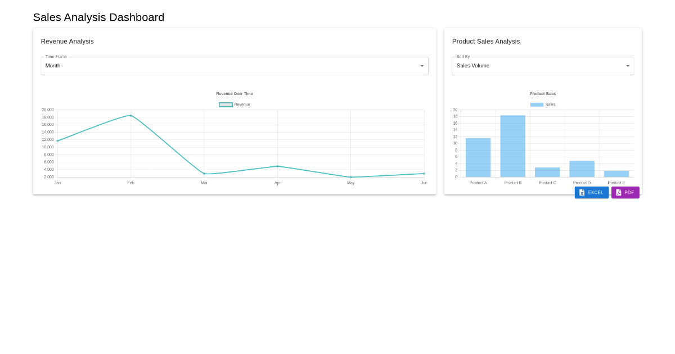The height and width of the screenshot is (354, 675).
Task: Click the Product C bar
Action: click(547, 173)
